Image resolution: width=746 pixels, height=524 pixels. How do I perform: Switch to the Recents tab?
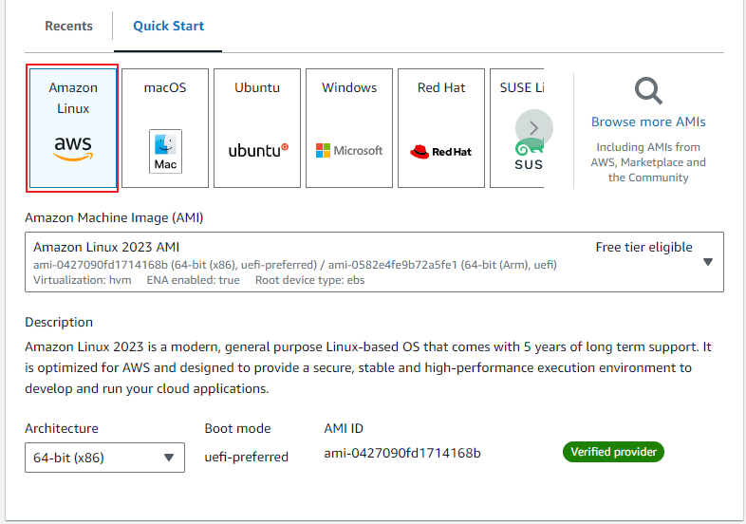click(68, 26)
